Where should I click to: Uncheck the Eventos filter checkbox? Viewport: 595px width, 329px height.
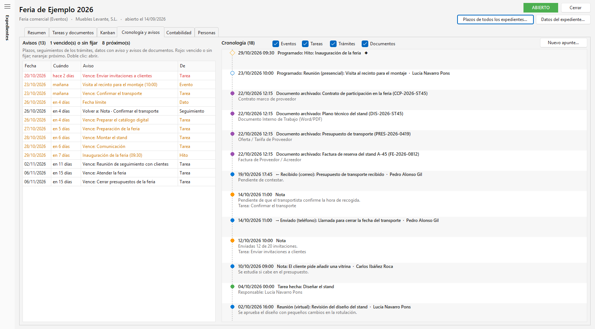coord(276,44)
